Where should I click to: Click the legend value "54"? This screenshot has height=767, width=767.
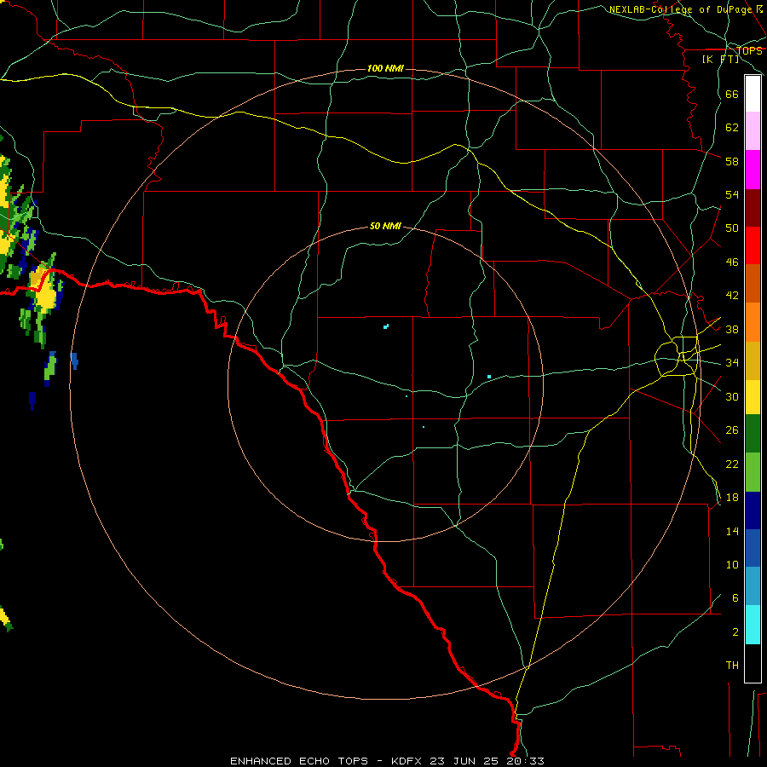pyautogui.click(x=732, y=194)
